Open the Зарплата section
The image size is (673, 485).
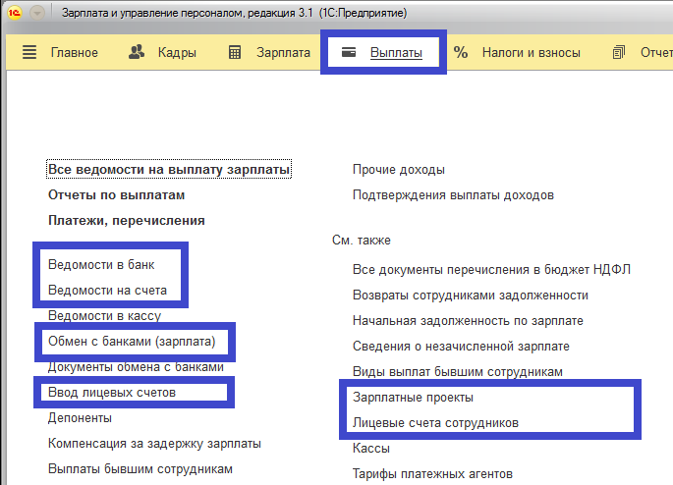[283, 53]
